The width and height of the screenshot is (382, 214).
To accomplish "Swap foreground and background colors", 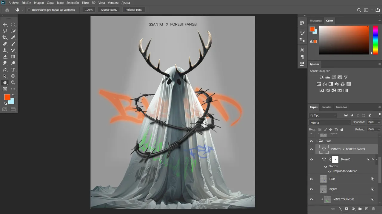I will (13, 95).
